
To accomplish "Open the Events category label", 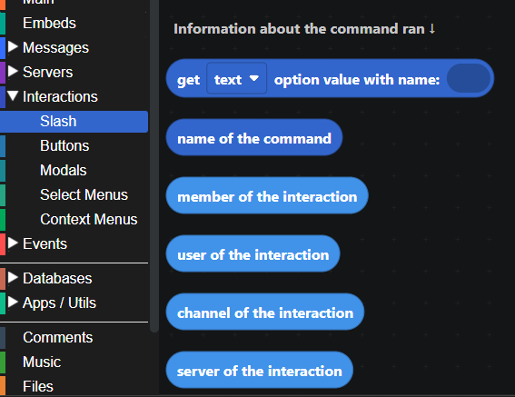I will pyautogui.click(x=45, y=243).
